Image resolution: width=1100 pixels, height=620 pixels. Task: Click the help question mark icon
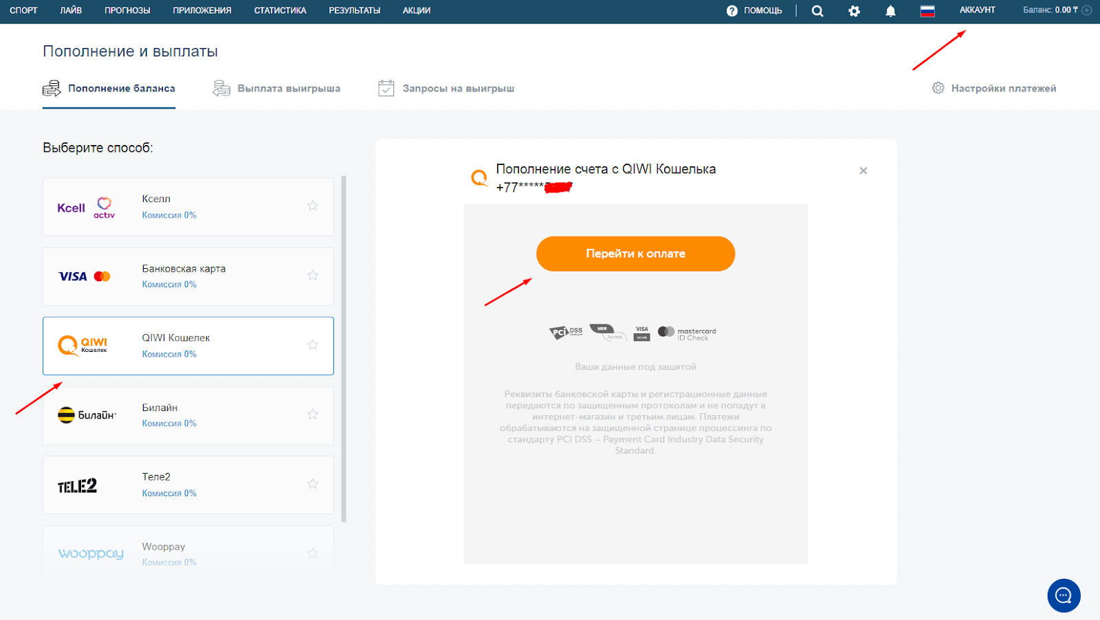(x=731, y=11)
